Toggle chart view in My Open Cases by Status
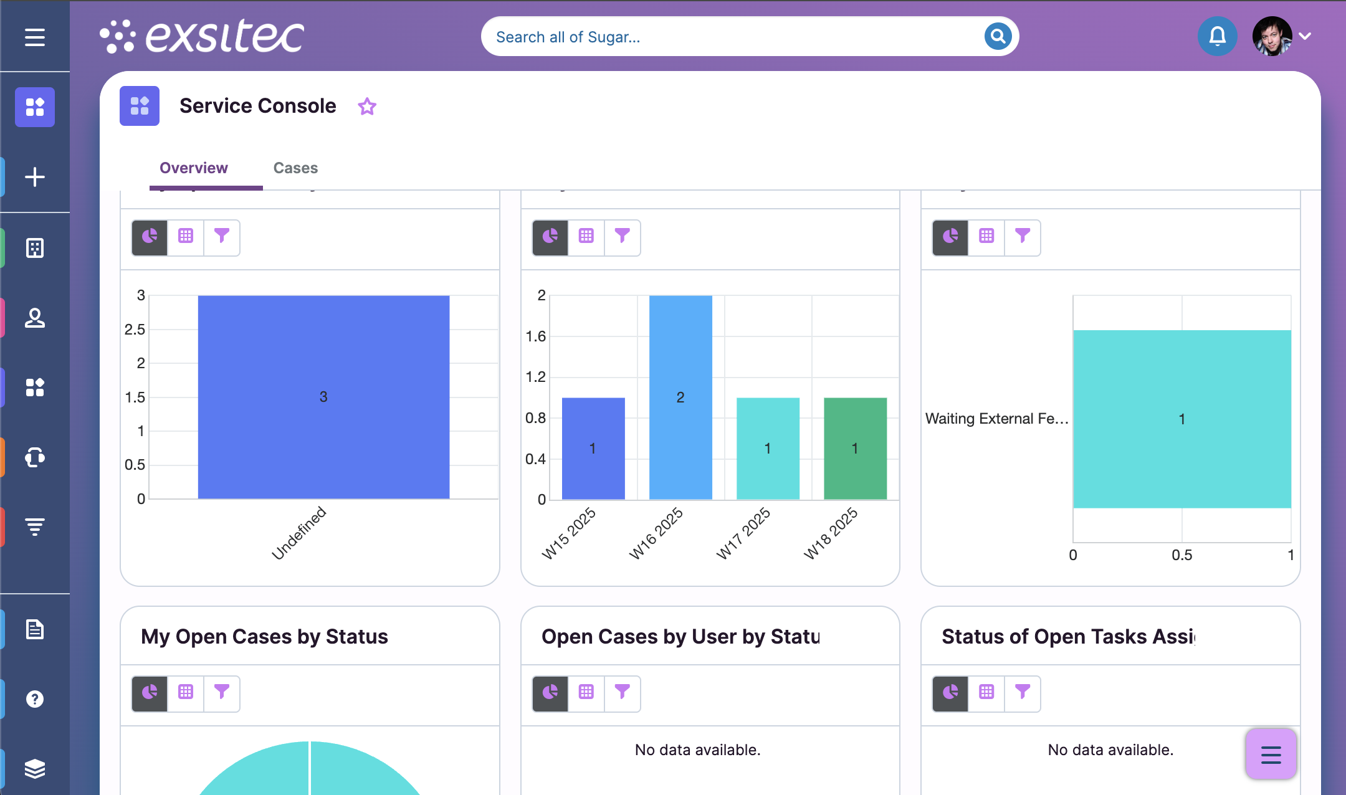 150,693
